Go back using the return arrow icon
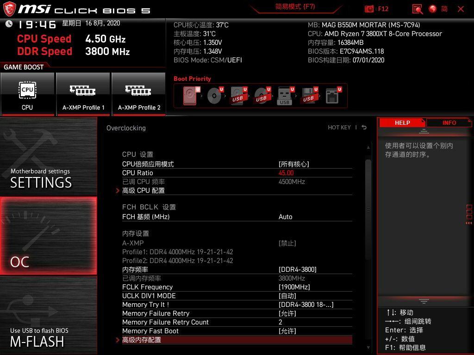This screenshot has height=355, width=474. pos(364,128)
